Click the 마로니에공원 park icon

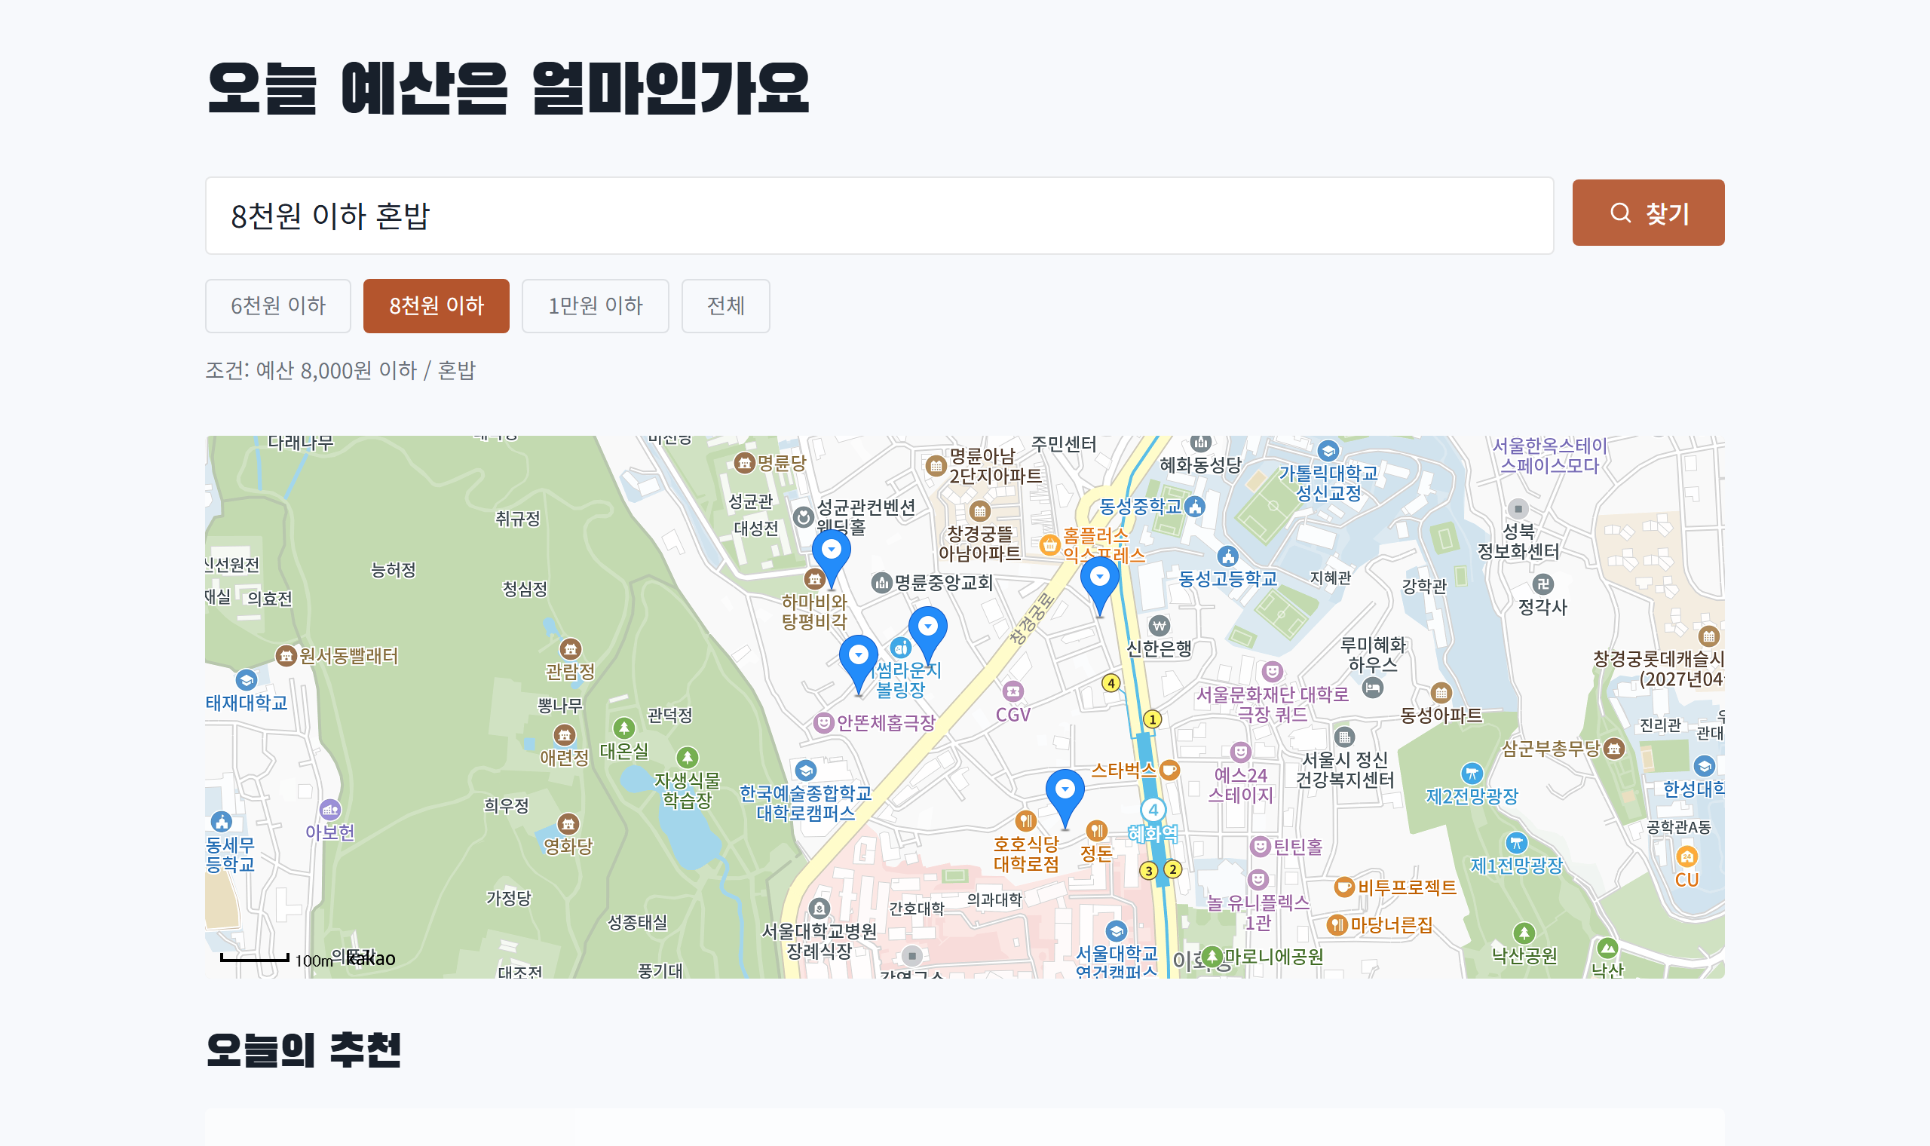point(1212,957)
